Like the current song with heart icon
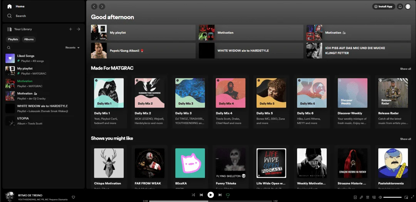Viewport: 416px width, 202px height. pyautogui.click(x=74, y=197)
